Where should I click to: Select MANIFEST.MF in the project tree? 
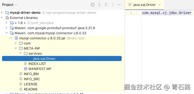pos(40,69)
